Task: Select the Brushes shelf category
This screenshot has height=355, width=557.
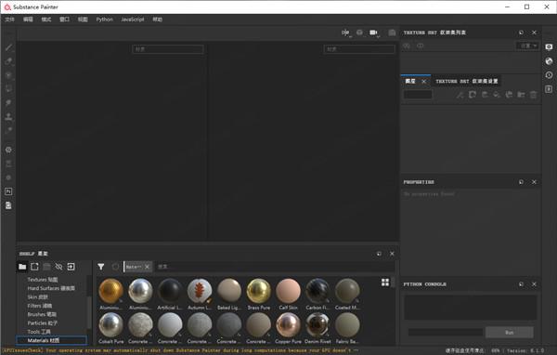Action: tap(42, 314)
